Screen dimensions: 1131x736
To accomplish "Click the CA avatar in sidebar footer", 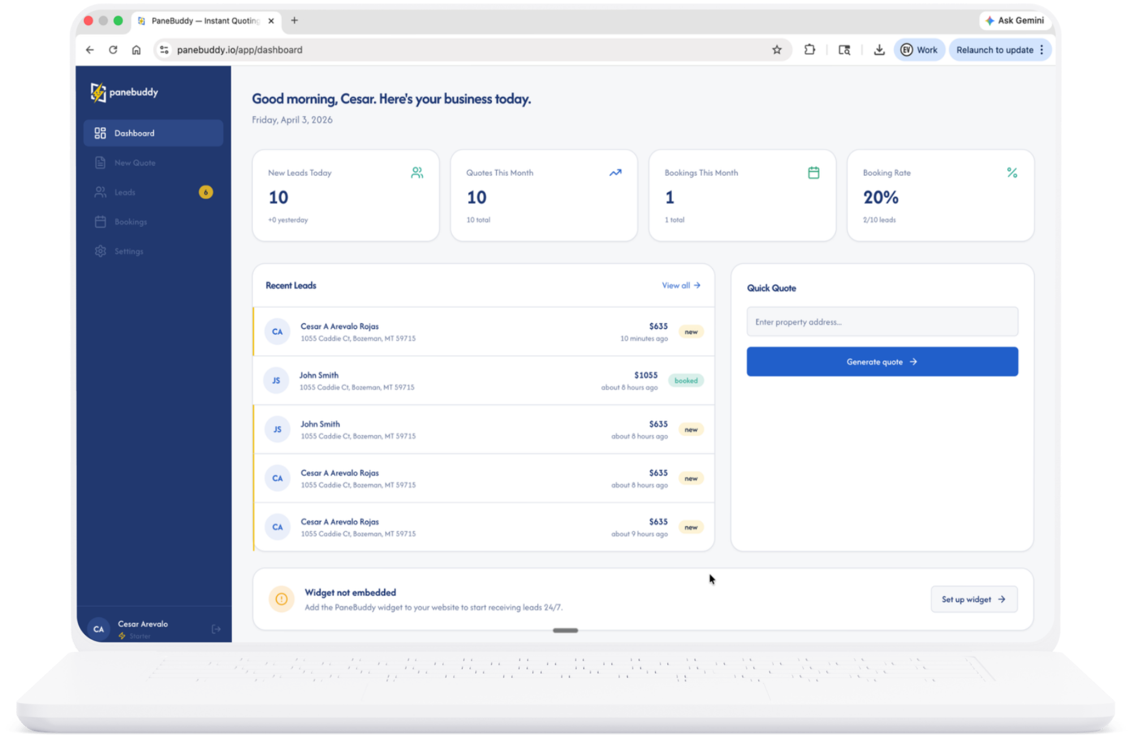I will pyautogui.click(x=99, y=629).
